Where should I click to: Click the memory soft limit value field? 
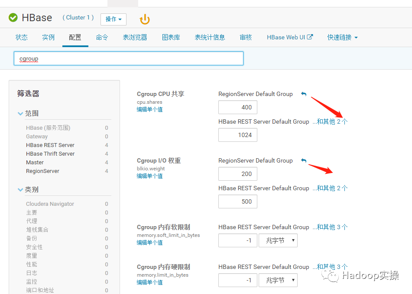coord(238,240)
